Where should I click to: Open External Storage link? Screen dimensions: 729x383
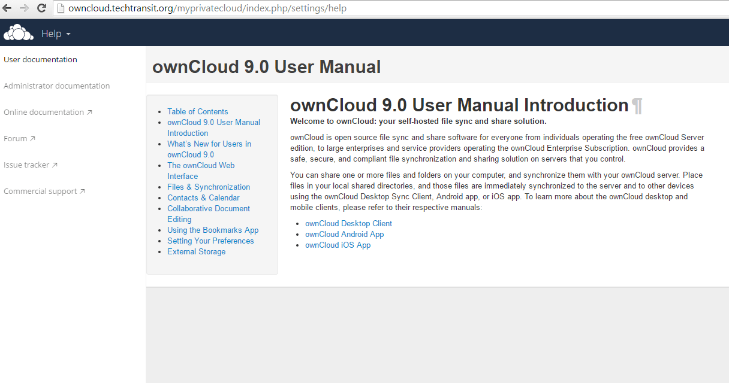tap(197, 251)
